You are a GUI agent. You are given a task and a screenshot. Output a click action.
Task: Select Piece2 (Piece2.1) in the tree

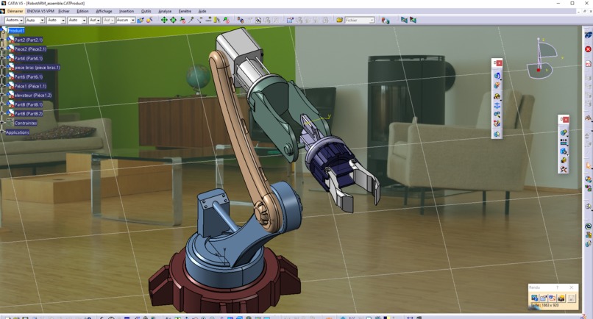coord(30,49)
